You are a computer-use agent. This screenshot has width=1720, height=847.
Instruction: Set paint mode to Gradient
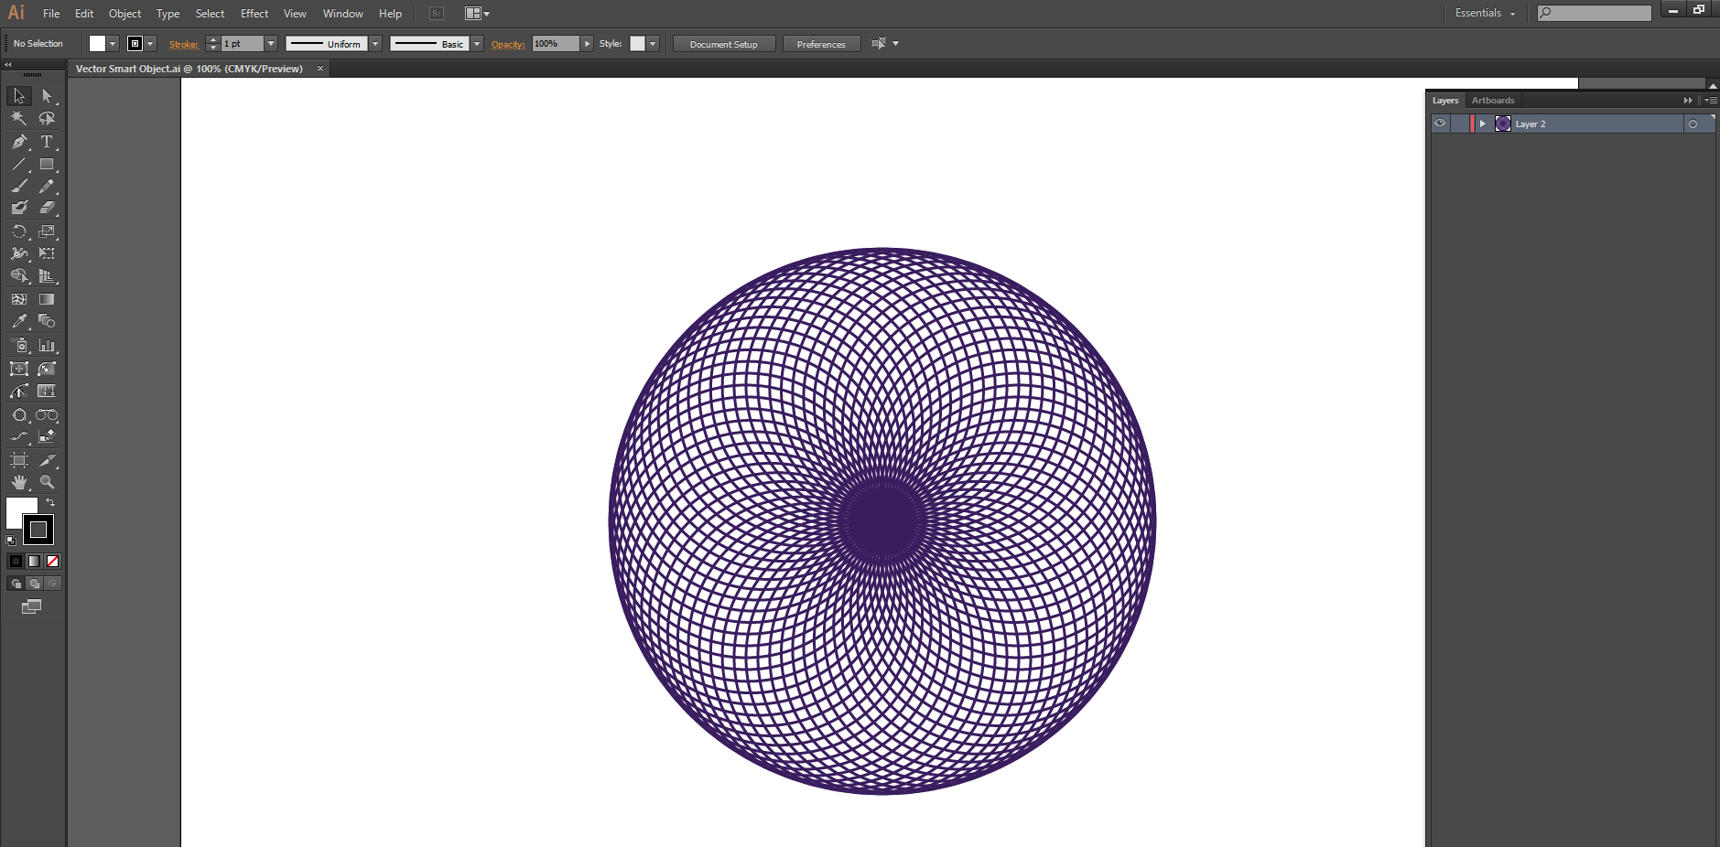(34, 561)
